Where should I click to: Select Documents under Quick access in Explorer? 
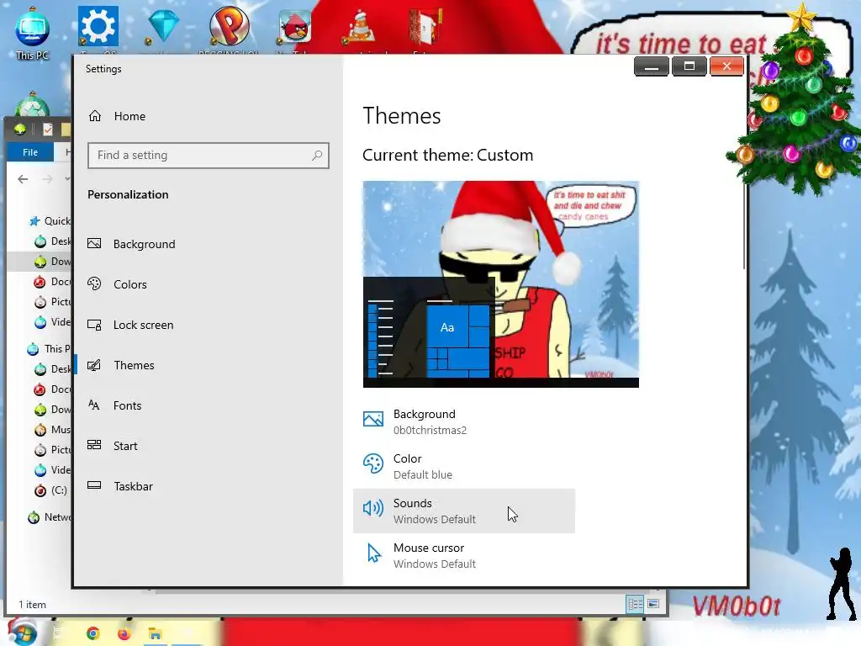(53, 282)
